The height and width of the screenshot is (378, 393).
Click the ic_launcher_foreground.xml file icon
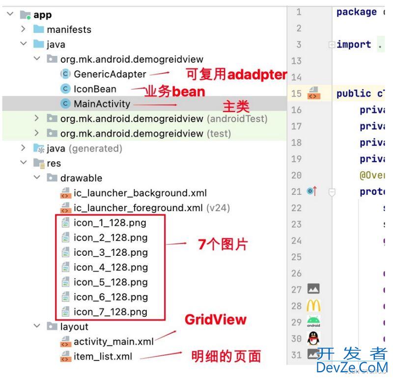coord(65,208)
